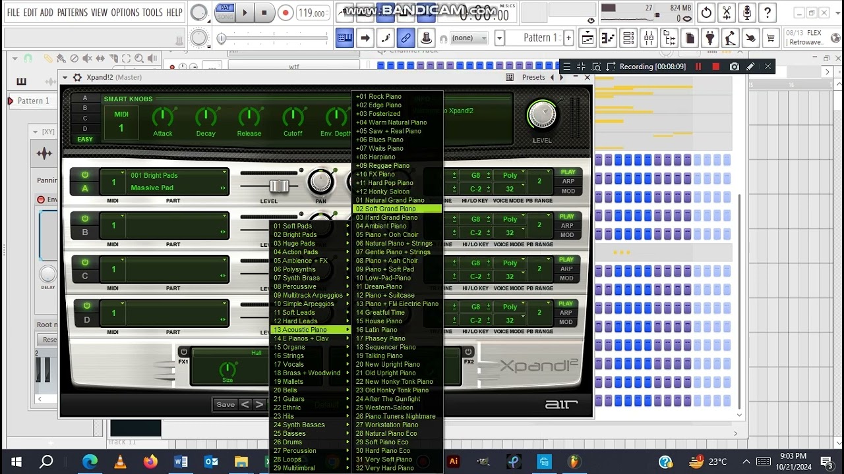Open the snap (none) dropdown

[x=469, y=38]
